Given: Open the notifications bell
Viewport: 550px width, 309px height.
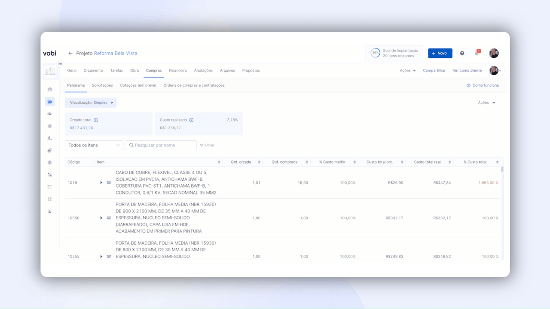Looking at the screenshot, I should pos(477,53).
